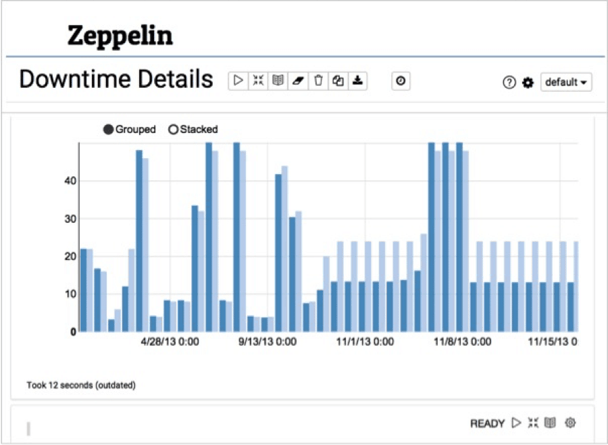Click the Downtime Details note title
This screenshot has width=608, height=445.
(x=116, y=79)
